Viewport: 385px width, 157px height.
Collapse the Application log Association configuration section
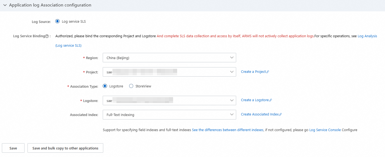(5, 5)
